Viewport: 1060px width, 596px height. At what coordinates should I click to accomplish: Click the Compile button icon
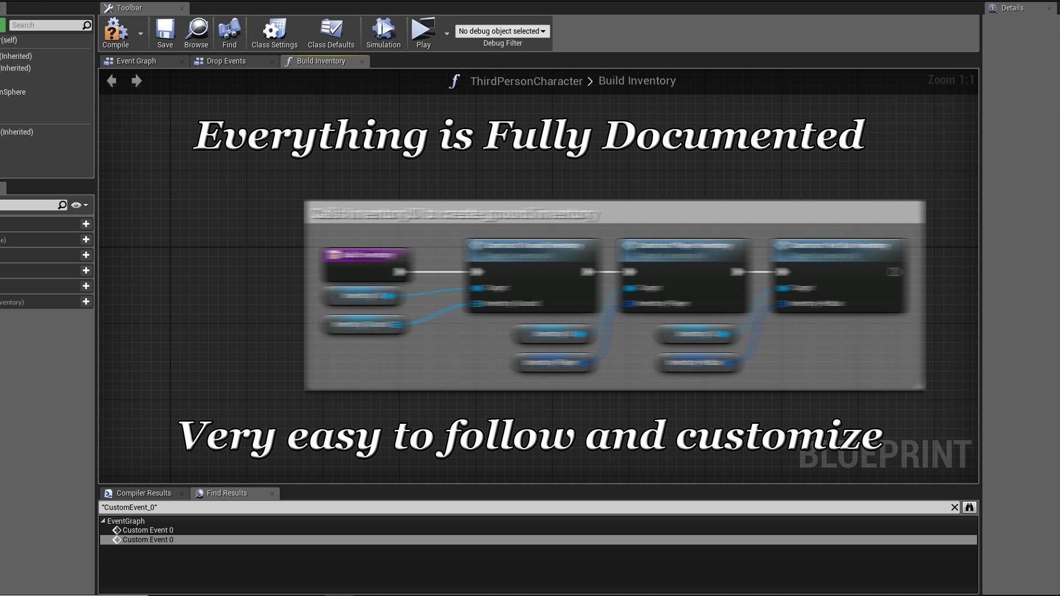point(114,30)
